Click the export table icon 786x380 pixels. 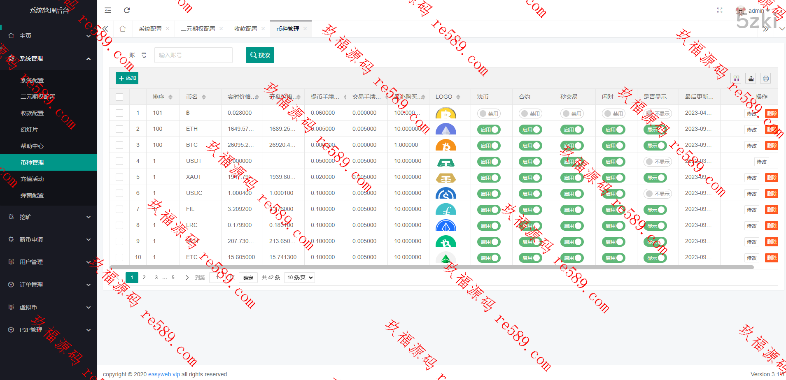[x=751, y=79]
